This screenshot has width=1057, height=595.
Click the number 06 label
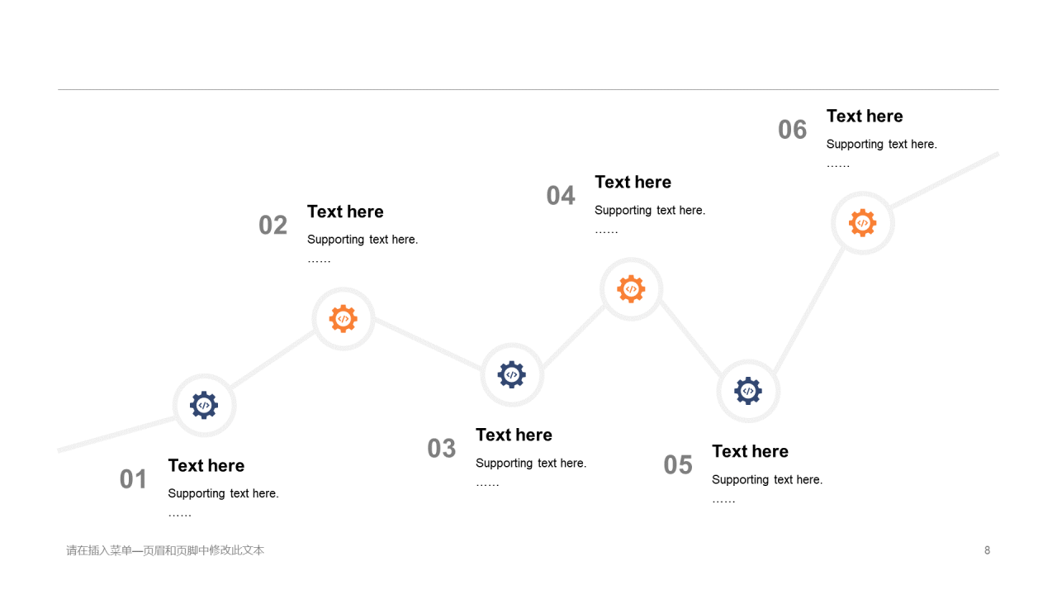click(793, 129)
